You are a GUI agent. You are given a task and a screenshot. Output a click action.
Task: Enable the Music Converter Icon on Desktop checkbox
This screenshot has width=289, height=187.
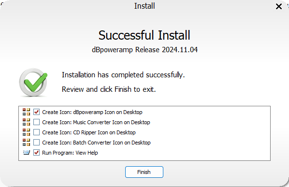pyautogui.click(x=37, y=122)
